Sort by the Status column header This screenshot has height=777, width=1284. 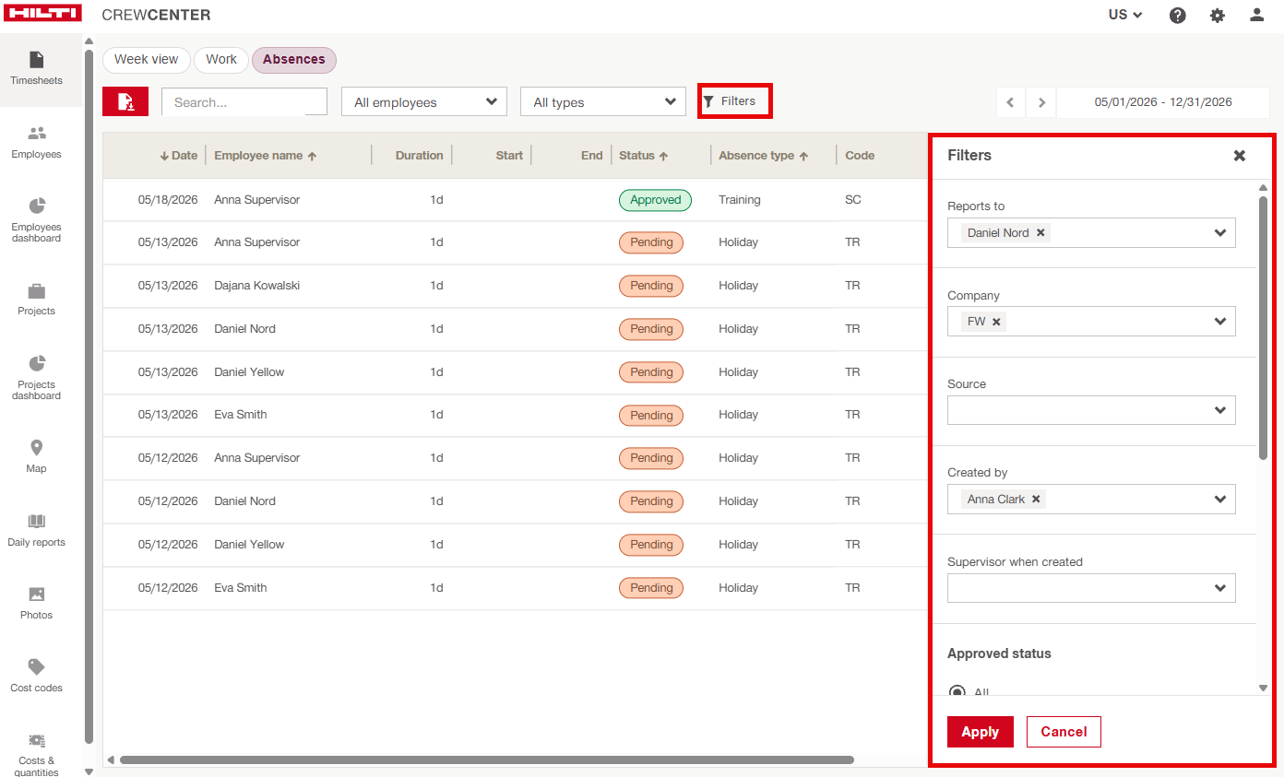(644, 156)
